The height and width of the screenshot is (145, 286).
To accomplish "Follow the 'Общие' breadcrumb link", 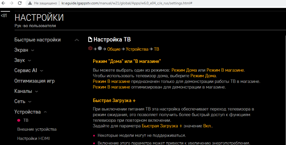I will pyautogui.click(x=114, y=49).
